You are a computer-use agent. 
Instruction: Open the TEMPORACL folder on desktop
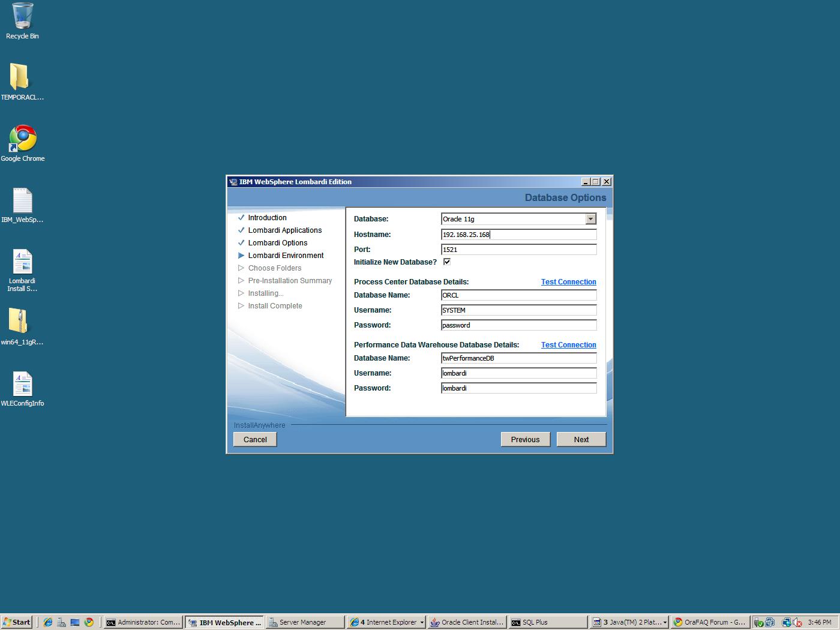click(19, 77)
